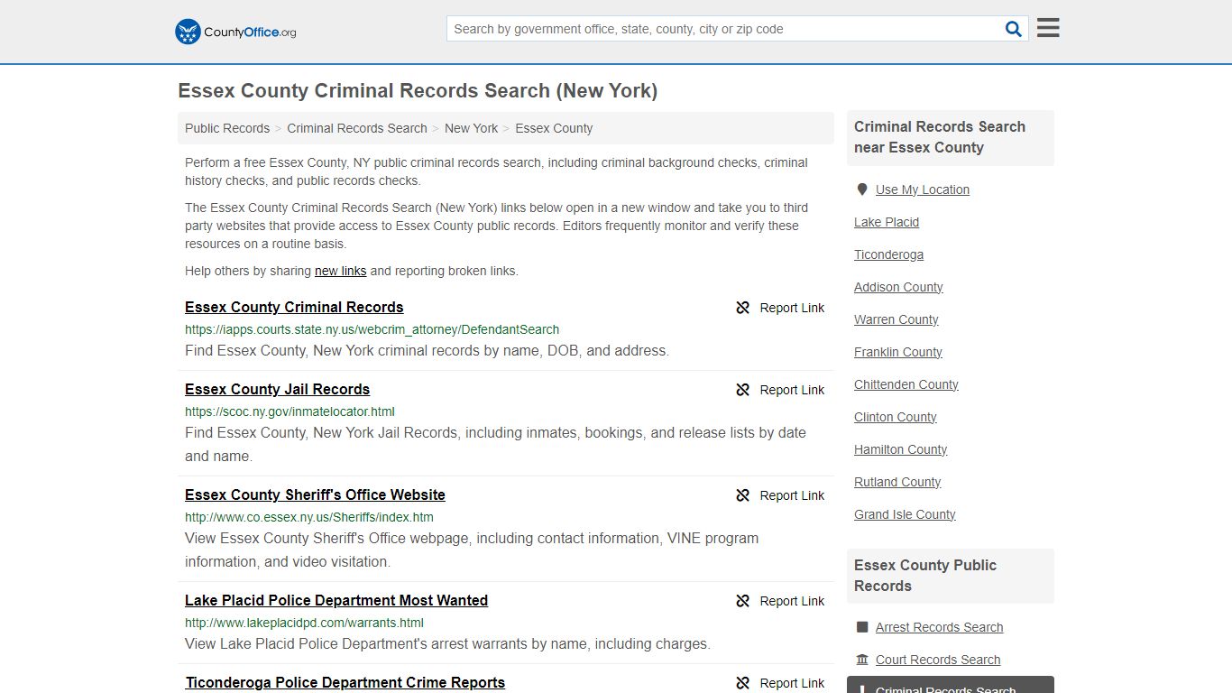The width and height of the screenshot is (1232, 693).
Task: Click the Use My Location pin icon
Action: (x=862, y=189)
